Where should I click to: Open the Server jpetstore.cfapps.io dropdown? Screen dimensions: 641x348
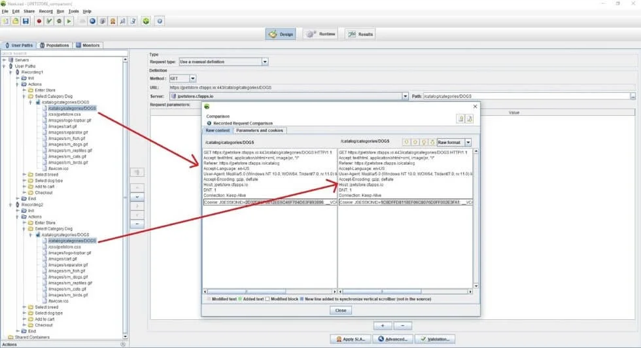[405, 96]
